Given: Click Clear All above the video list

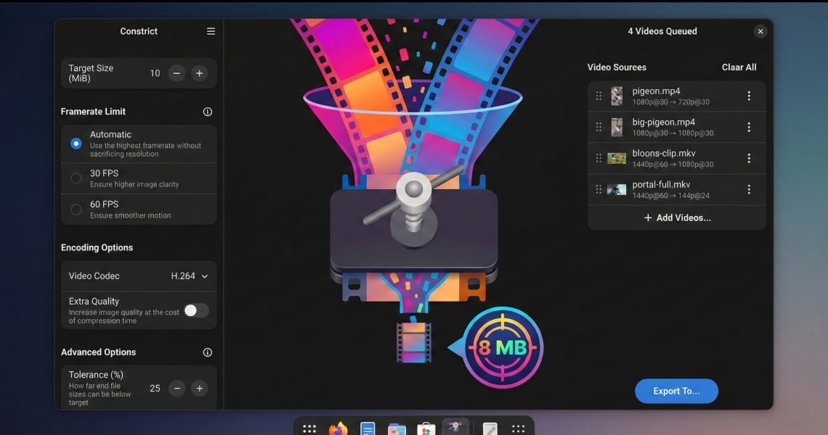Looking at the screenshot, I should pos(739,67).
